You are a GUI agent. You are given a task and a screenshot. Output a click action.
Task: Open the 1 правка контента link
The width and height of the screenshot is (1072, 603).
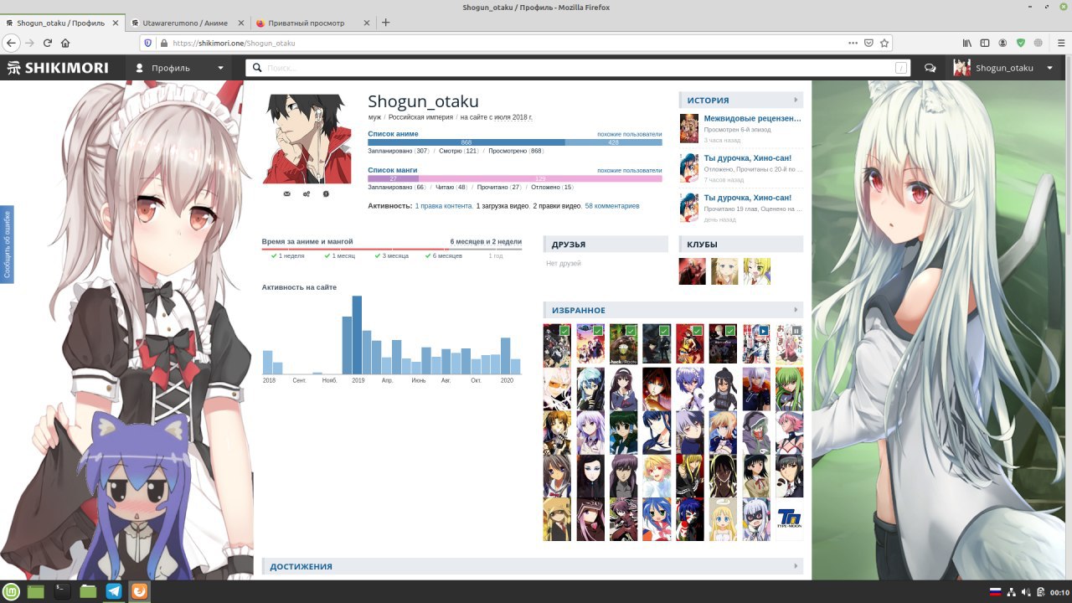click(444, 206)
